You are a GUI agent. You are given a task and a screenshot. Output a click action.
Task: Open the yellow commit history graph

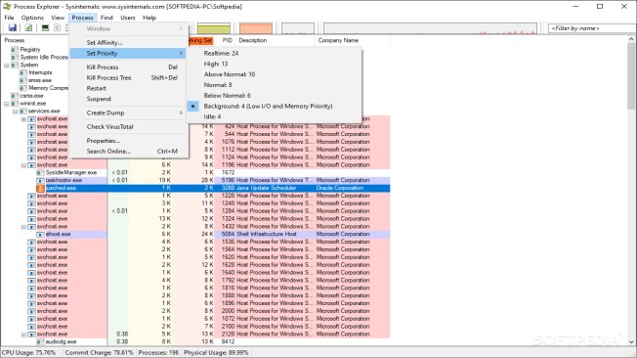pyautogui.click(x=214, y=28)
